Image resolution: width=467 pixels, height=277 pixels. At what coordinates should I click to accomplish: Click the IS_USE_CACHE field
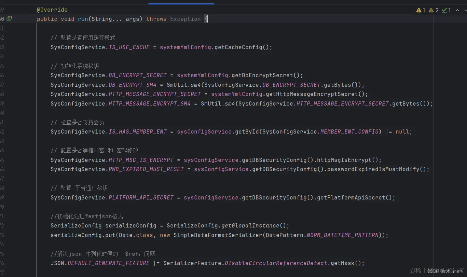click(x=129, y=47)
